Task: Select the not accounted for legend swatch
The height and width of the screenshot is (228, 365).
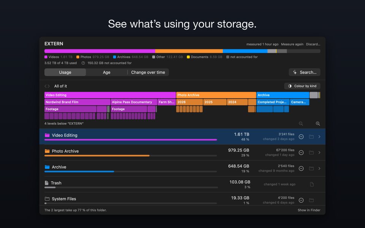Action: tap(228, 57)
